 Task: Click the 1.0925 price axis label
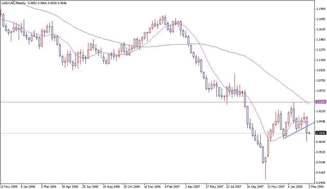(321, 70)
